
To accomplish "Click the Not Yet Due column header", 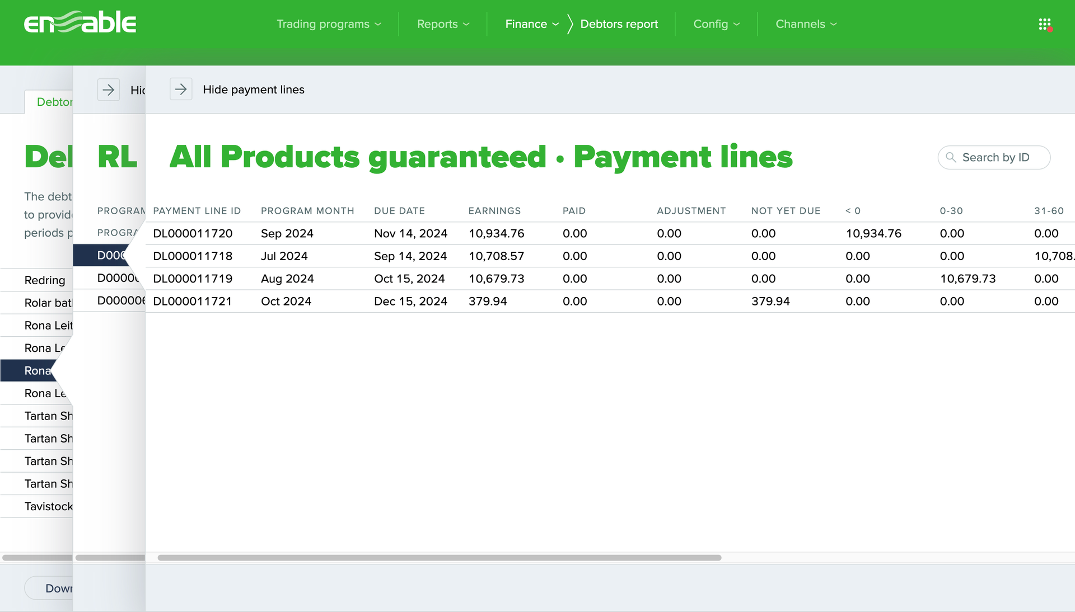I will pos(786,211).
